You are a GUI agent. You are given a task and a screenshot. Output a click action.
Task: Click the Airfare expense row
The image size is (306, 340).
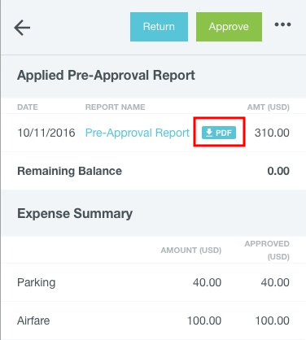click(x=153, y=320)
